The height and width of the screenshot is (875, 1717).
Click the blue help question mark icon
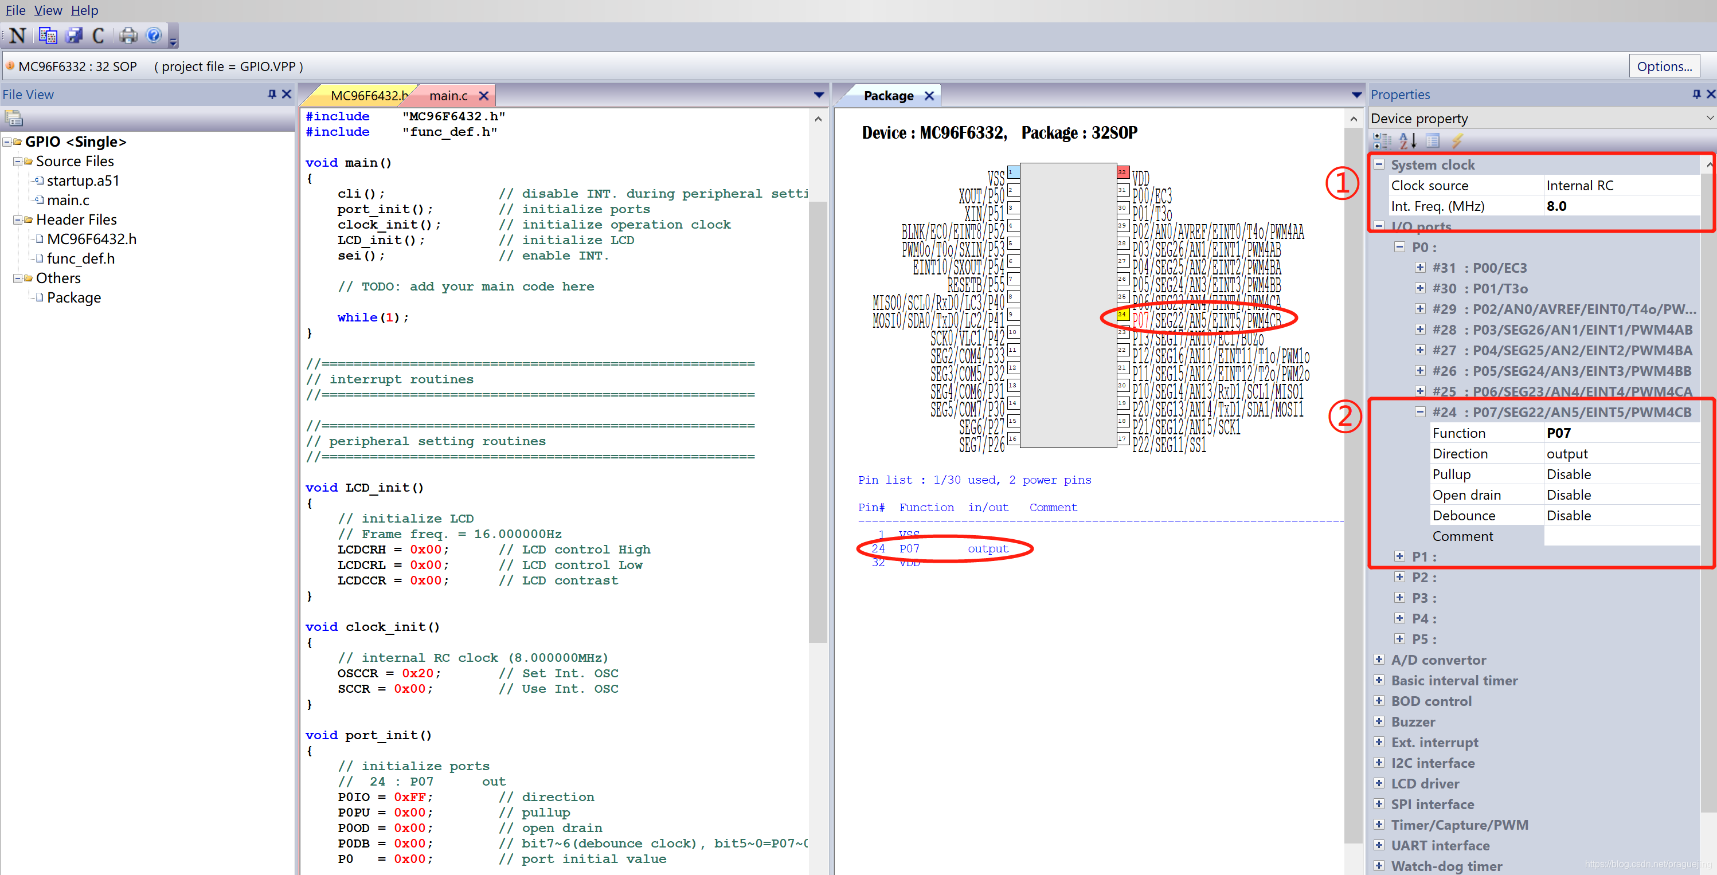[x=154, y=36]
